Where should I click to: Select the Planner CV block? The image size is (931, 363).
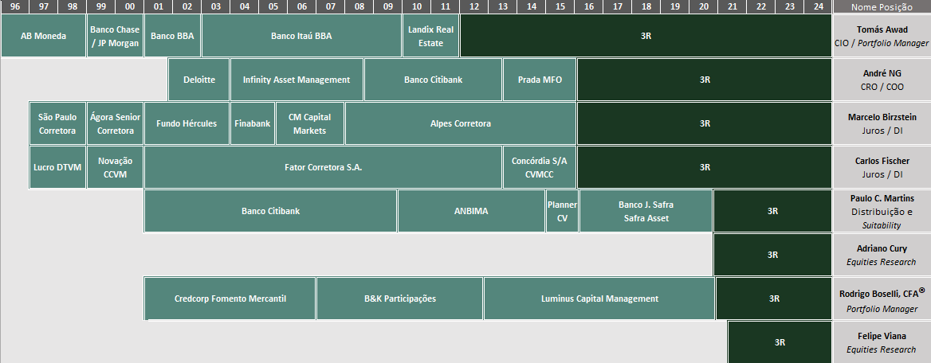point(562,211)
